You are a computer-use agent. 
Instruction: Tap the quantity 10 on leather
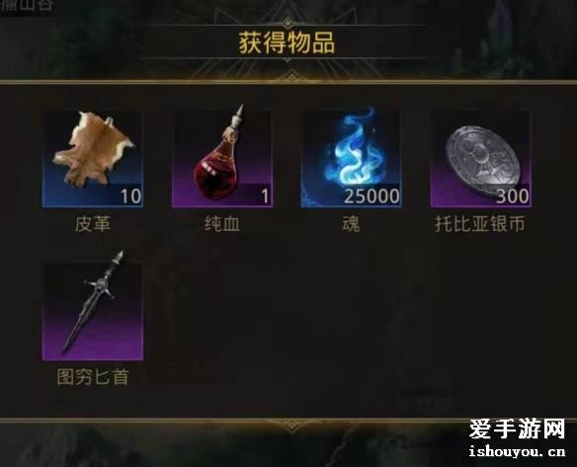(x=131, y=196)
